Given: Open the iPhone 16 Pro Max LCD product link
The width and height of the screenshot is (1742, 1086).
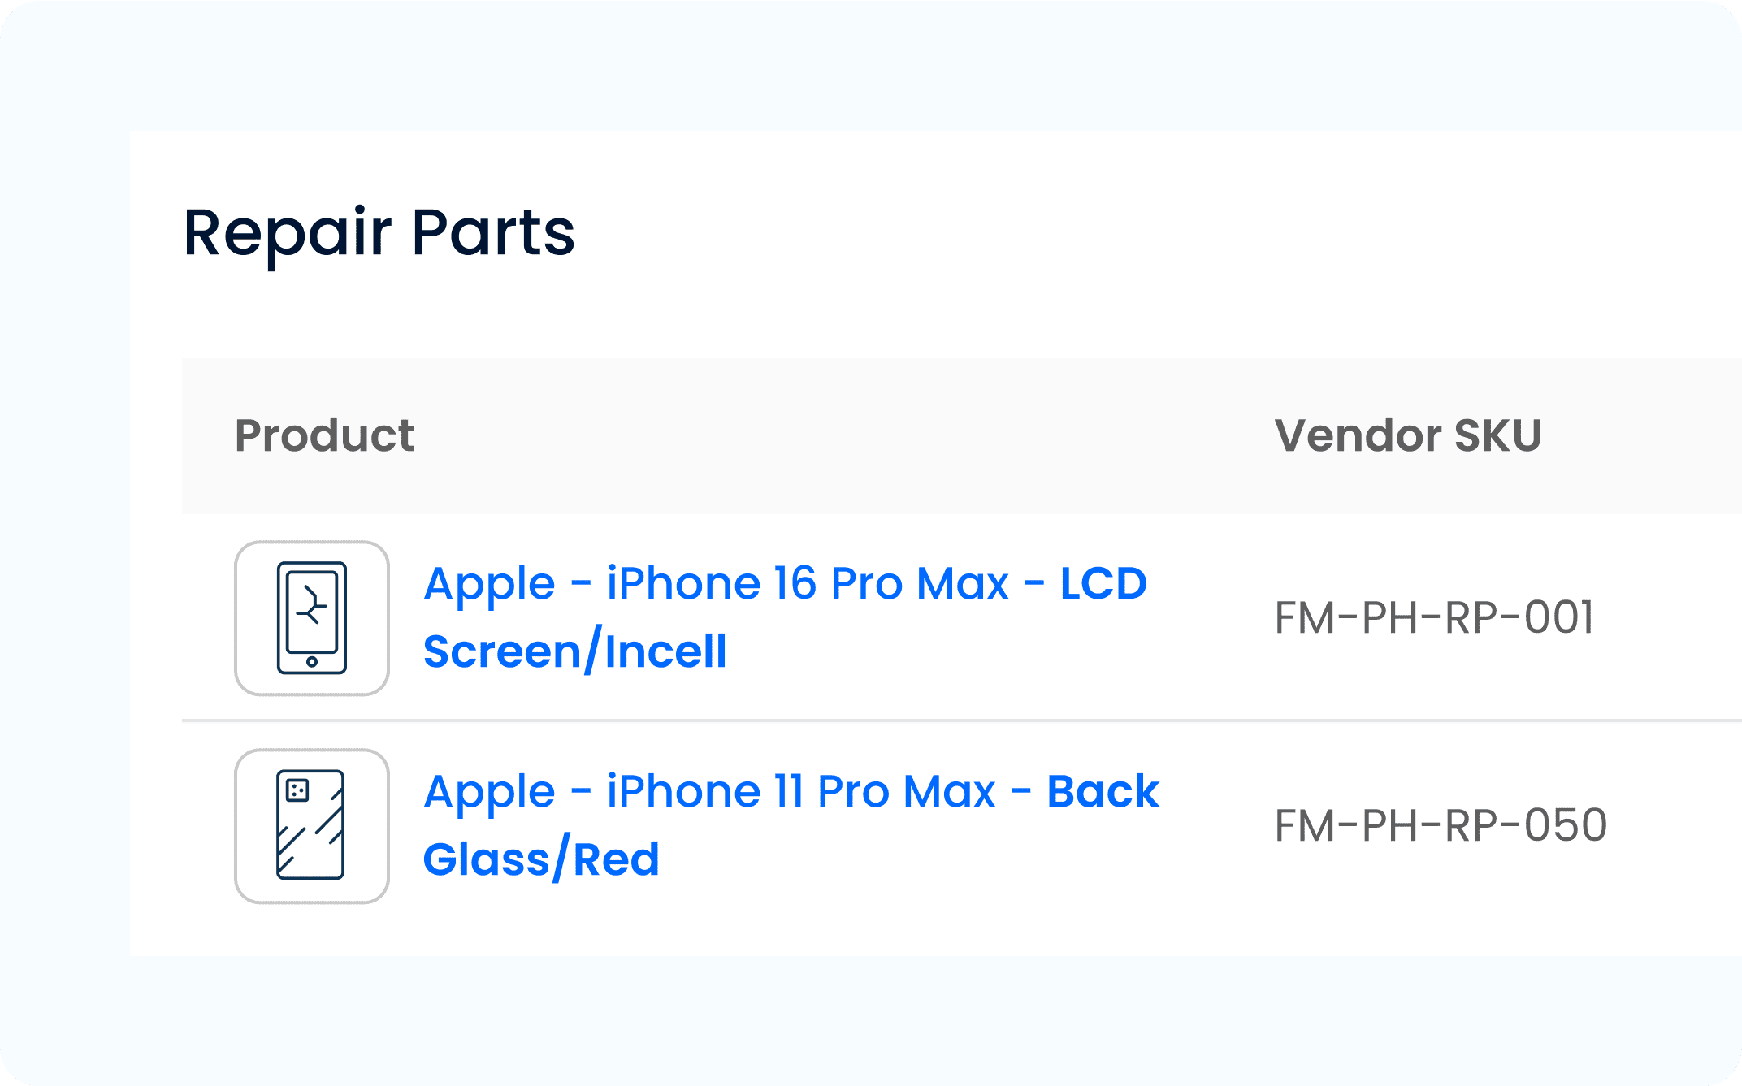Looking at the screenshot, I should coord(785,584).
